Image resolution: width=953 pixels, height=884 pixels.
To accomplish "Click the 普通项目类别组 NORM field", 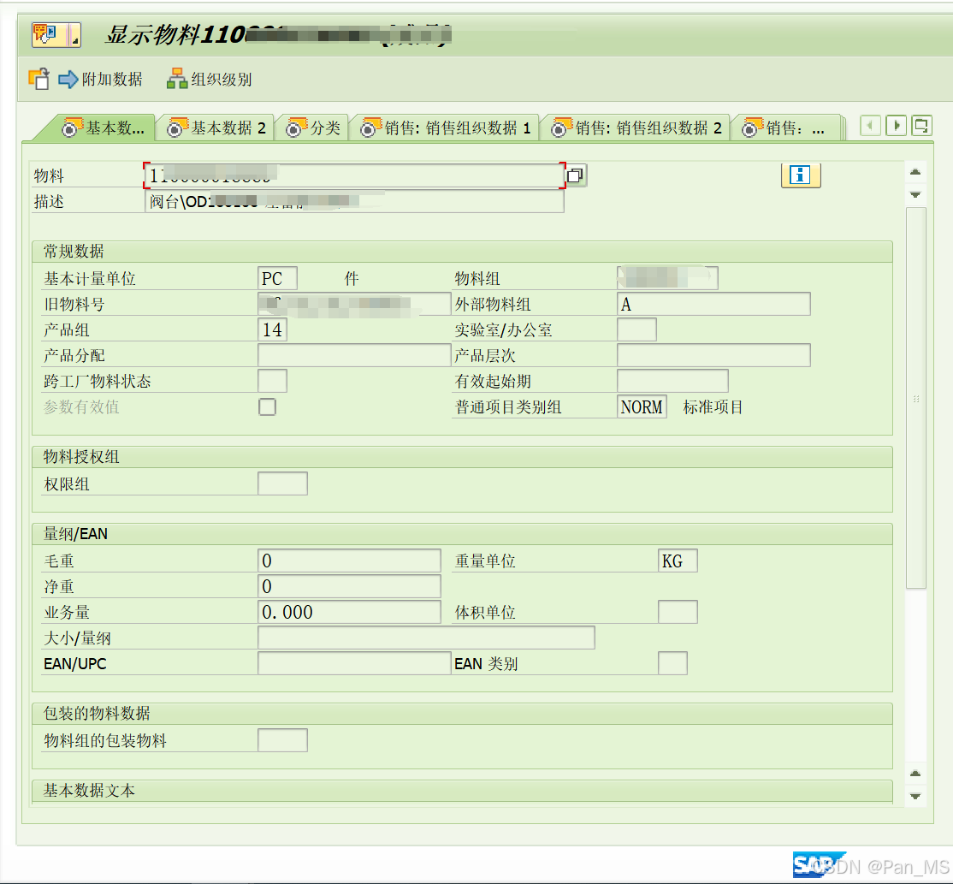I will click(642, 406).
